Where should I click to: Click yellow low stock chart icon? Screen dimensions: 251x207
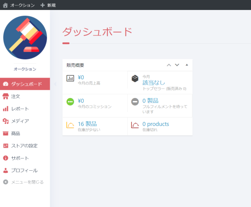coord(70,125)
